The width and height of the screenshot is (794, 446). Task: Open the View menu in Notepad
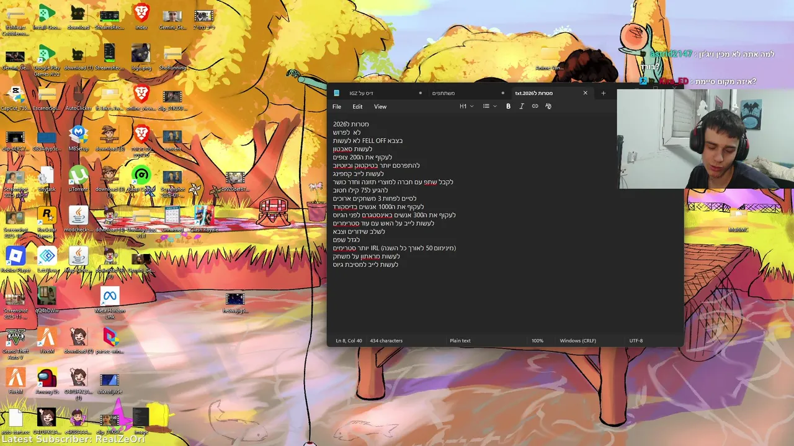click(380, 107)
